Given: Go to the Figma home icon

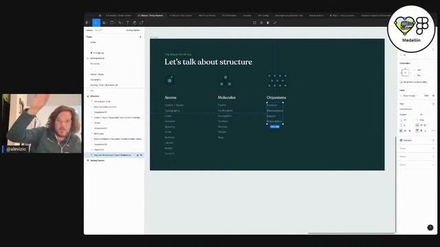Looking at the screenshot, I should [100, 15].
